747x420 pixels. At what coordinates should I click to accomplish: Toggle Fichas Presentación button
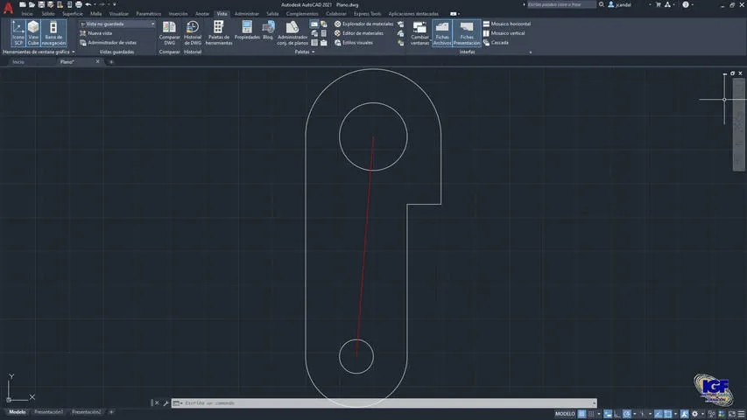[467, 33]
